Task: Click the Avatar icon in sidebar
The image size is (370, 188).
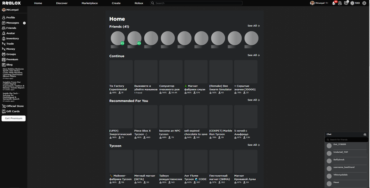Action: pyautogui.click(x=4, y=33)
